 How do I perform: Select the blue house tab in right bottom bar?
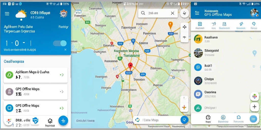tap(239, 119)
